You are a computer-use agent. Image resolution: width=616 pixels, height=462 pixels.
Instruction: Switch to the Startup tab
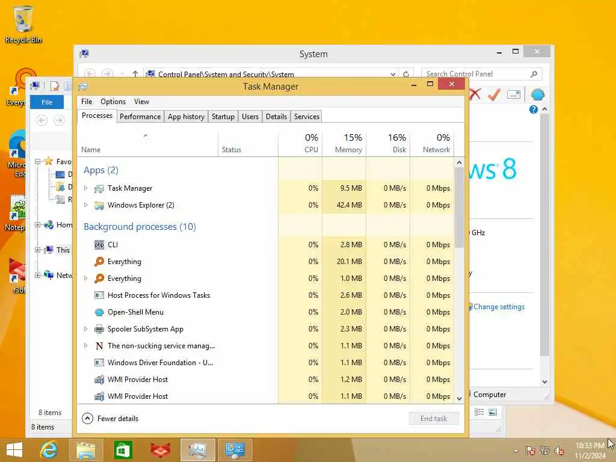coord(223,117)
